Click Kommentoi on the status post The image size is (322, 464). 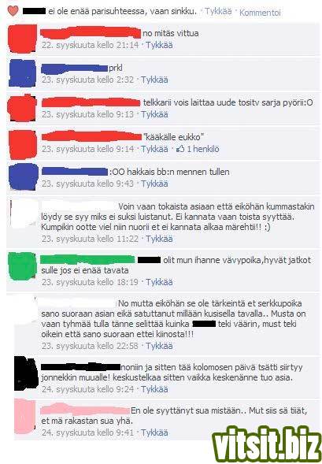[260, 13]
